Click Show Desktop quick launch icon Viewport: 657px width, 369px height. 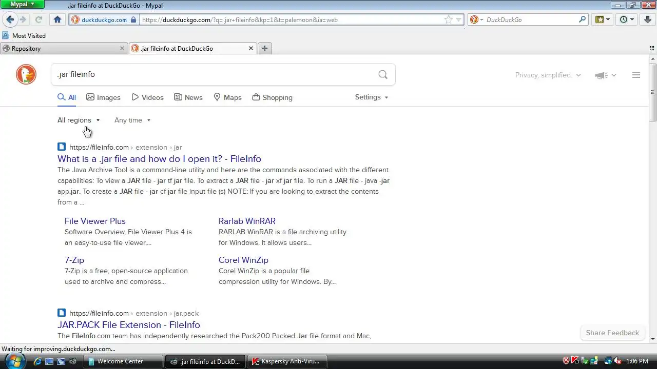49,361
